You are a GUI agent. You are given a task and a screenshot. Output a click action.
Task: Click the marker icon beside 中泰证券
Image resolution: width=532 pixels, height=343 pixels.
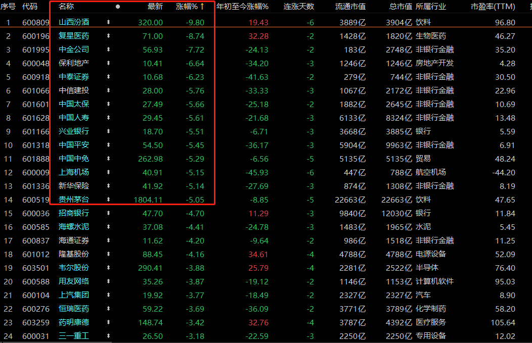point(109,77)
